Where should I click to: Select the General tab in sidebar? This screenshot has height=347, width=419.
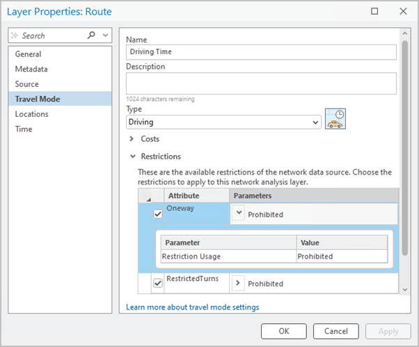point(28,54)
